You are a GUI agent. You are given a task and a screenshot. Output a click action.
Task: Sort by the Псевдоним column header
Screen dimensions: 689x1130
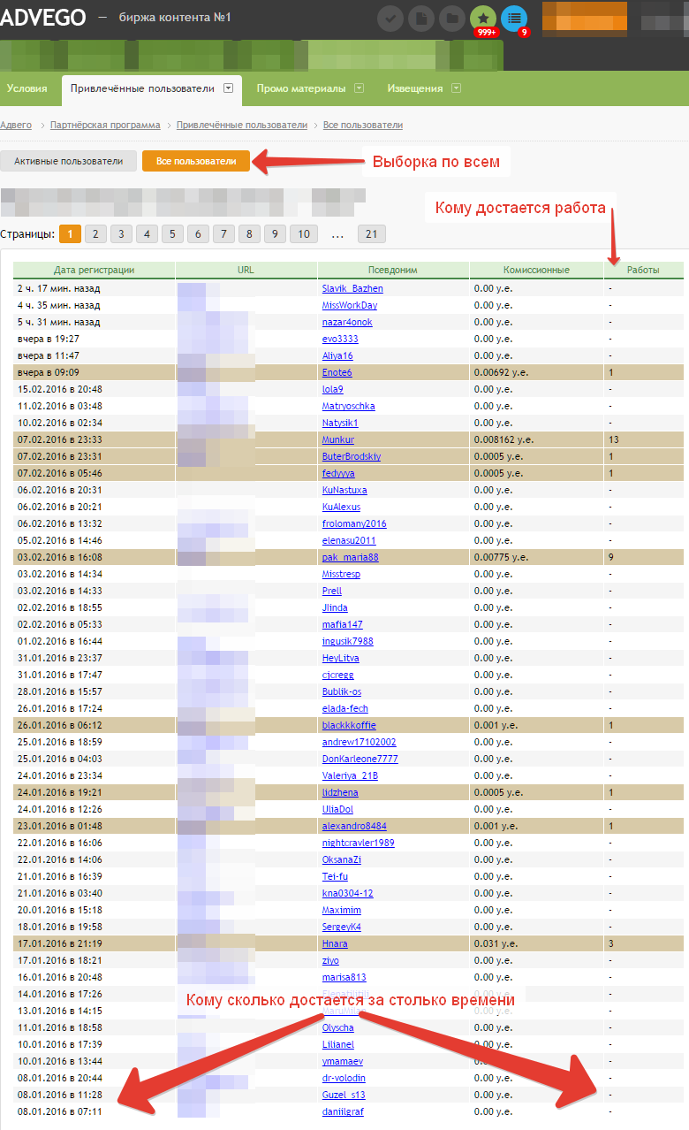coord(393,270)
